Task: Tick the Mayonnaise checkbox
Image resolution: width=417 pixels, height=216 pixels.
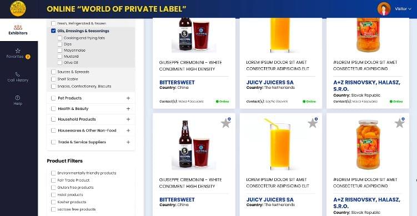Action: 60,51
